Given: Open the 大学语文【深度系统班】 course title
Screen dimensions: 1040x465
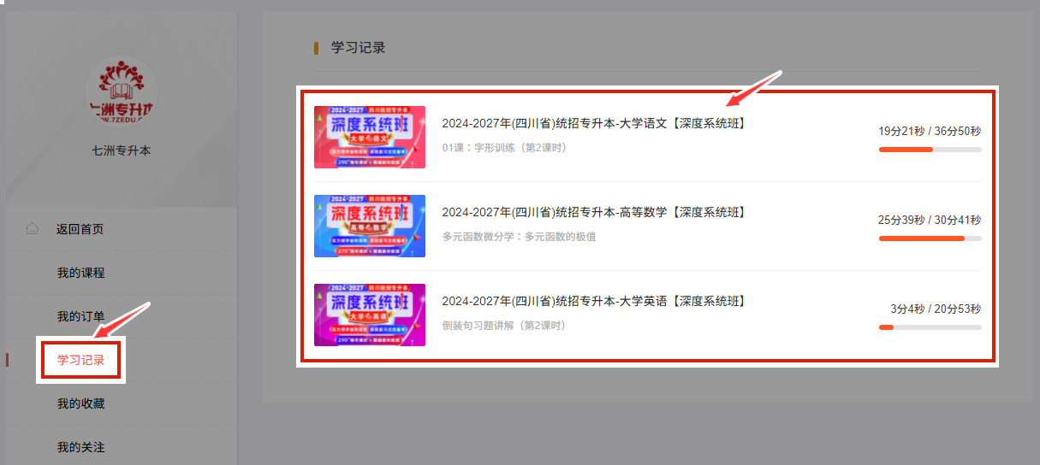Looking at the screenshot, I should [594, 123].
